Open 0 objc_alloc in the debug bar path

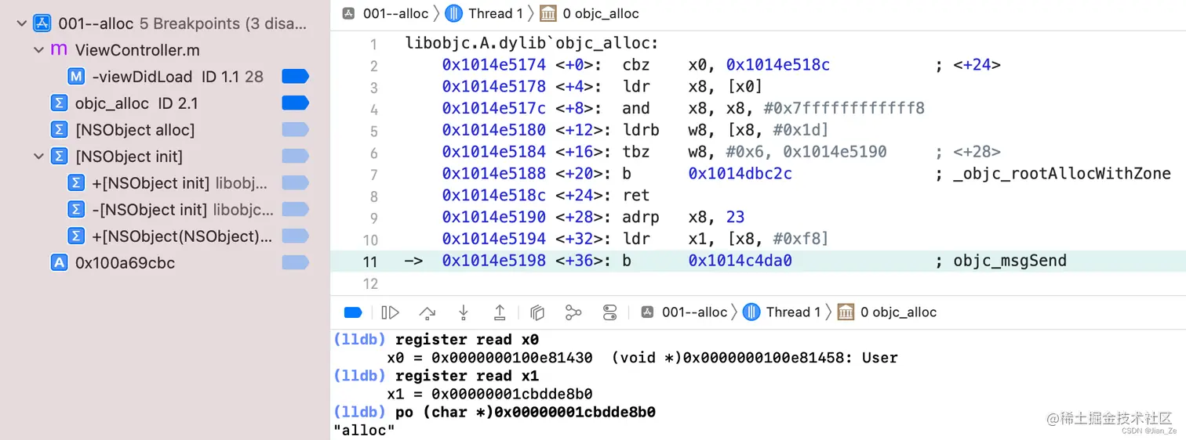[x=899, y=312]
